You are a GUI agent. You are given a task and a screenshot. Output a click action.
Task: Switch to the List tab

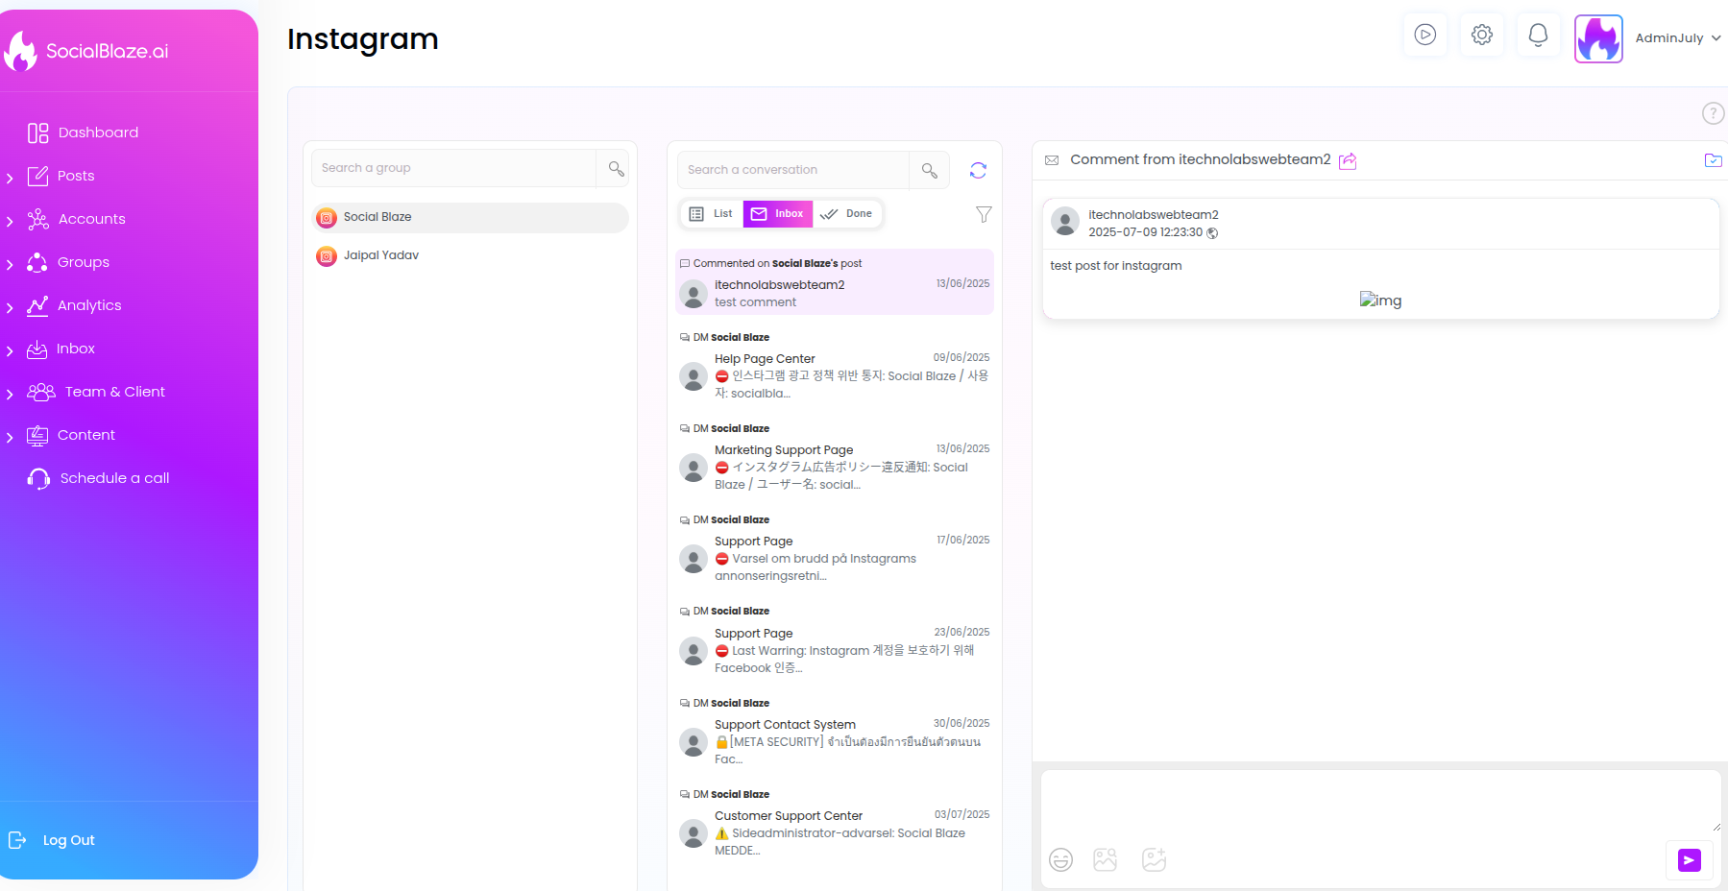[712, 214]
